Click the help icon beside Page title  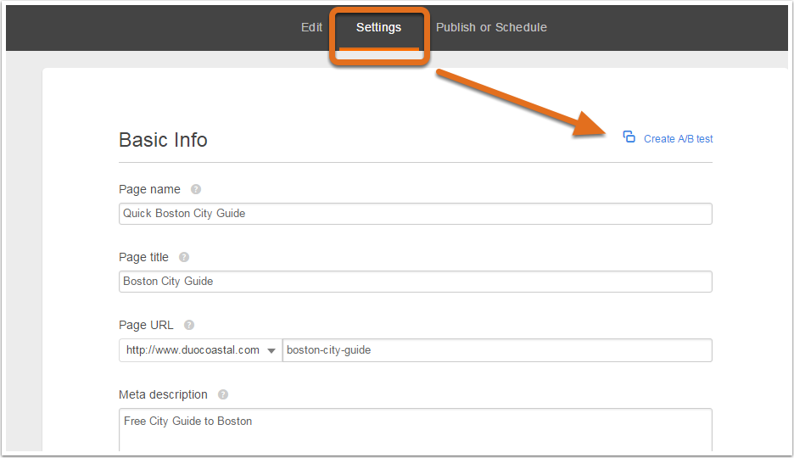pyautogui.click(x=184, y=257)
